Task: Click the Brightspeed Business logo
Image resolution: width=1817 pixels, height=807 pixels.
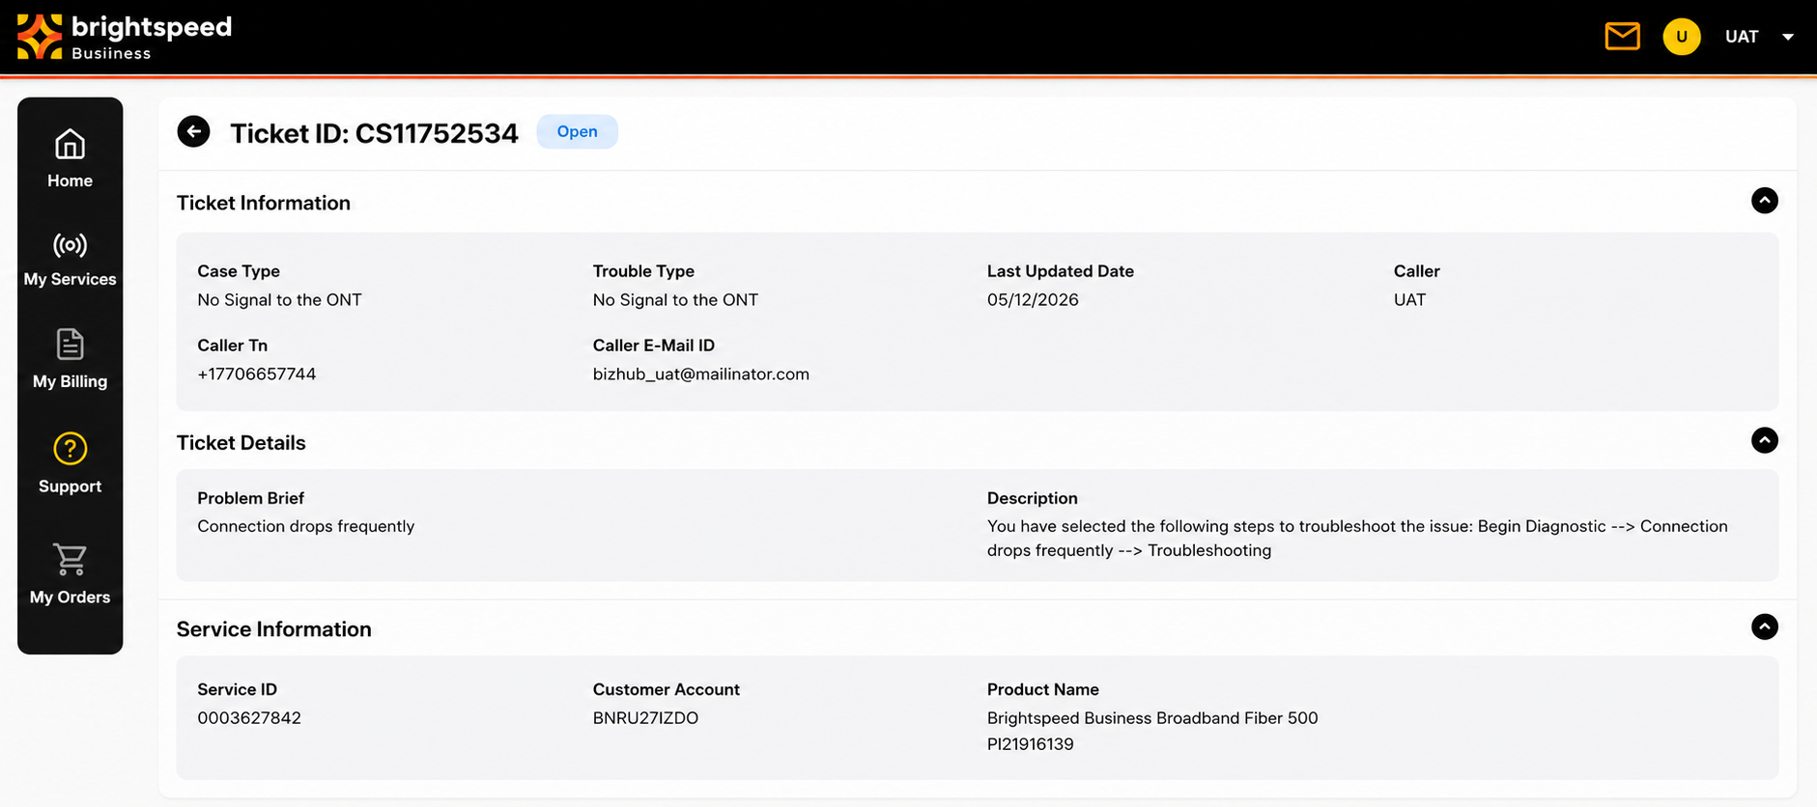Action: pos(125,37)
